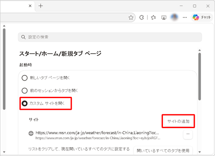Screen dimensions: 215x156
Task: Click the サイト subsection label
Action: click(x=34, y=120)
